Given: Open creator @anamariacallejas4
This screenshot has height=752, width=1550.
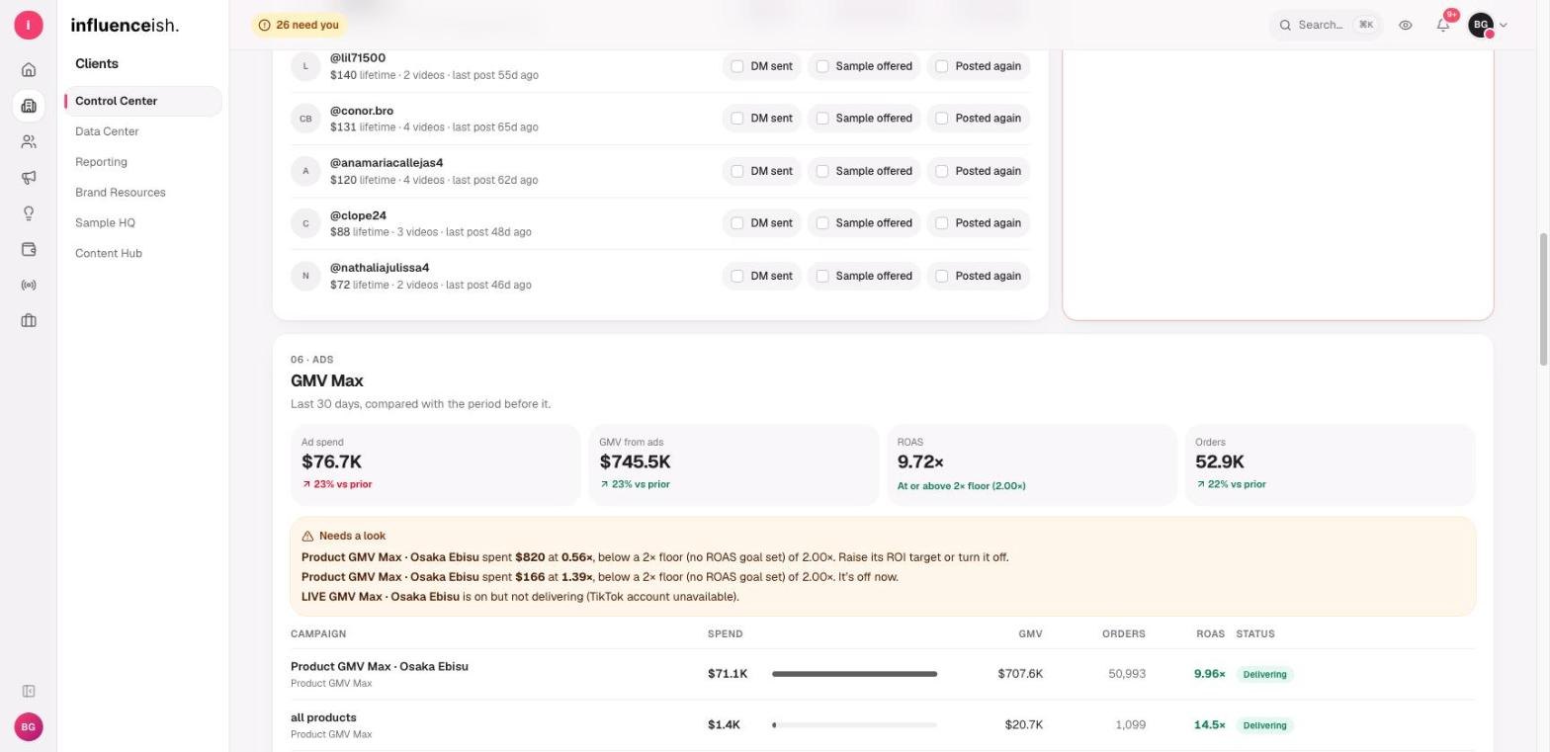Looking at the screenshot, I should 387,163.
